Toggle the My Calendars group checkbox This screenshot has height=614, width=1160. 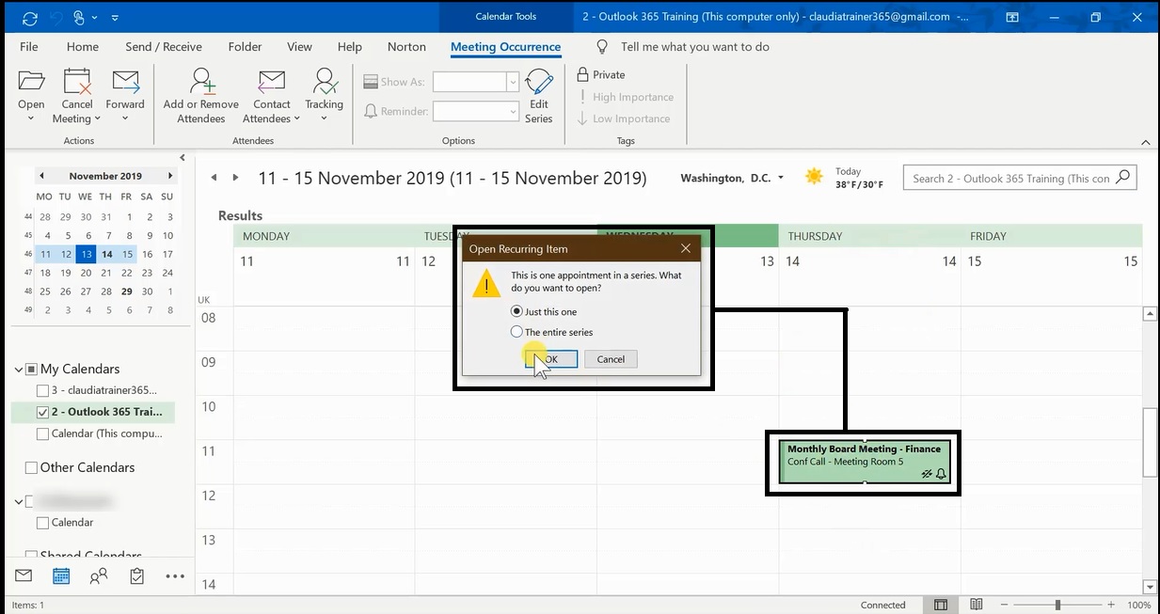[31, 369]
